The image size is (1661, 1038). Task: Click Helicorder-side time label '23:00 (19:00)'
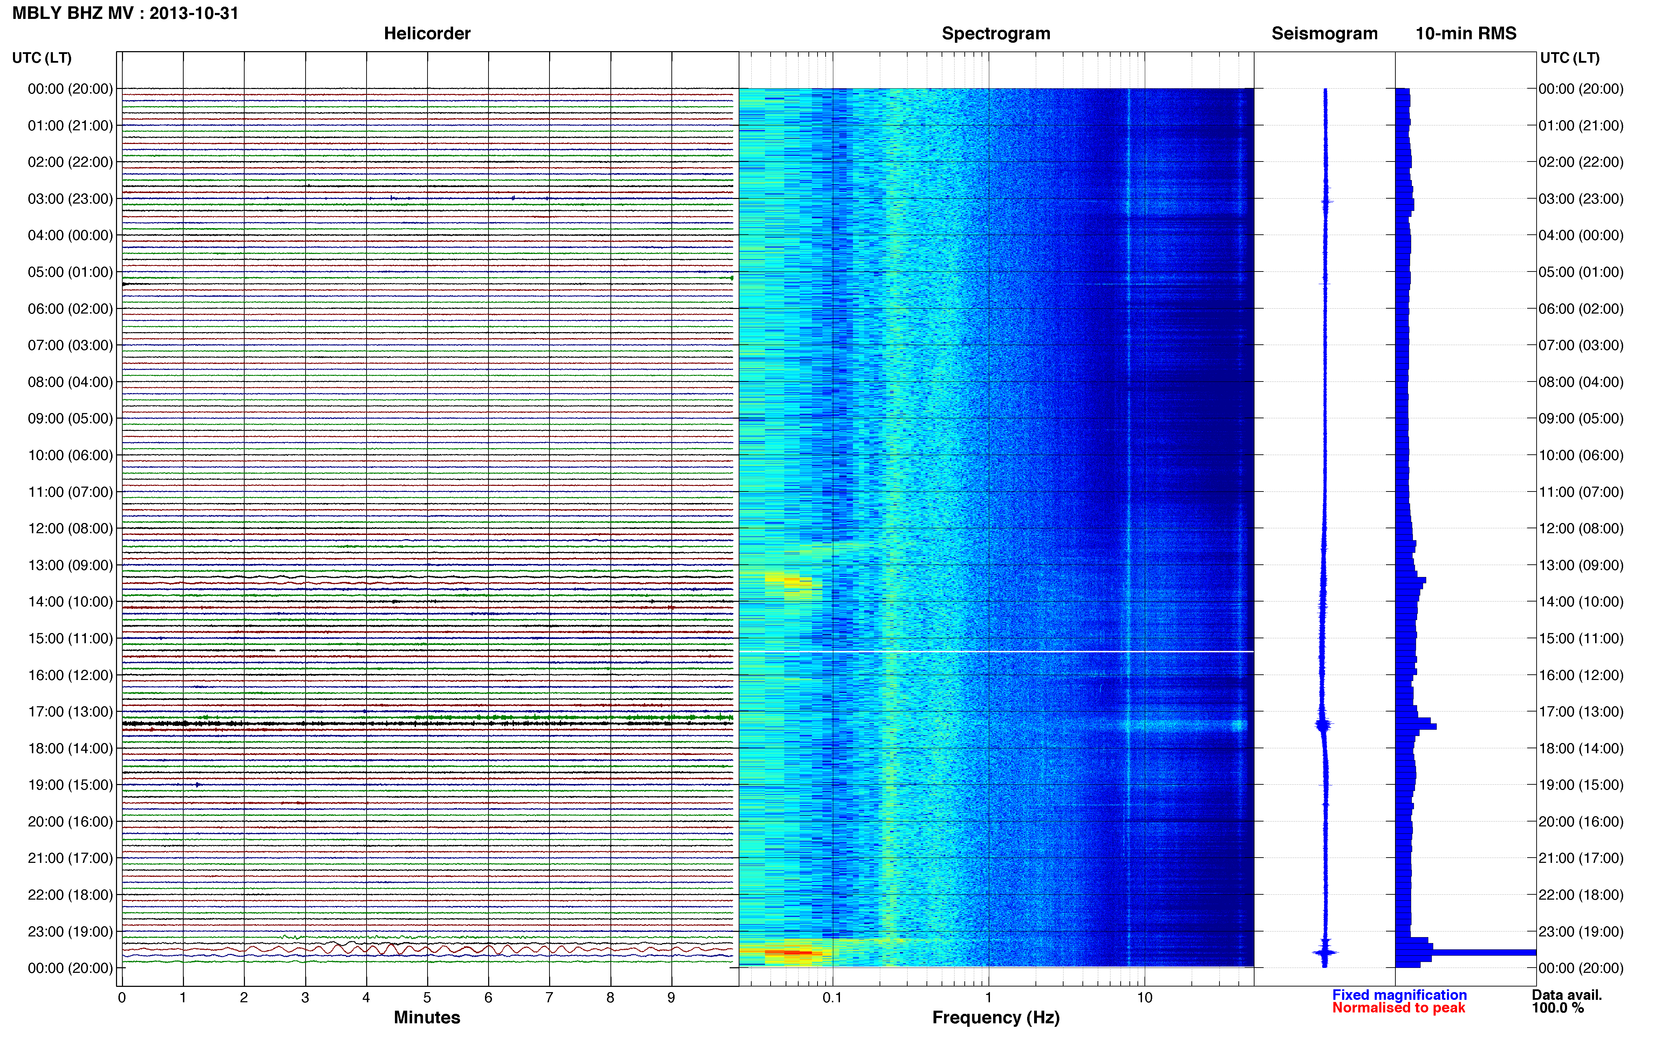(x=70, y=932)
